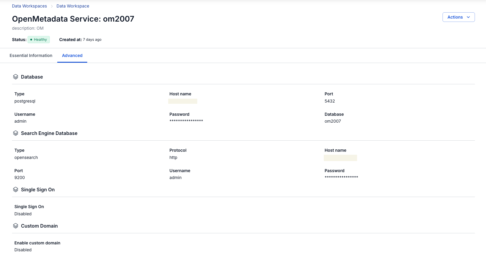Click the '7 days ago' creation time
486x257 pixels.
pos(92,40)
